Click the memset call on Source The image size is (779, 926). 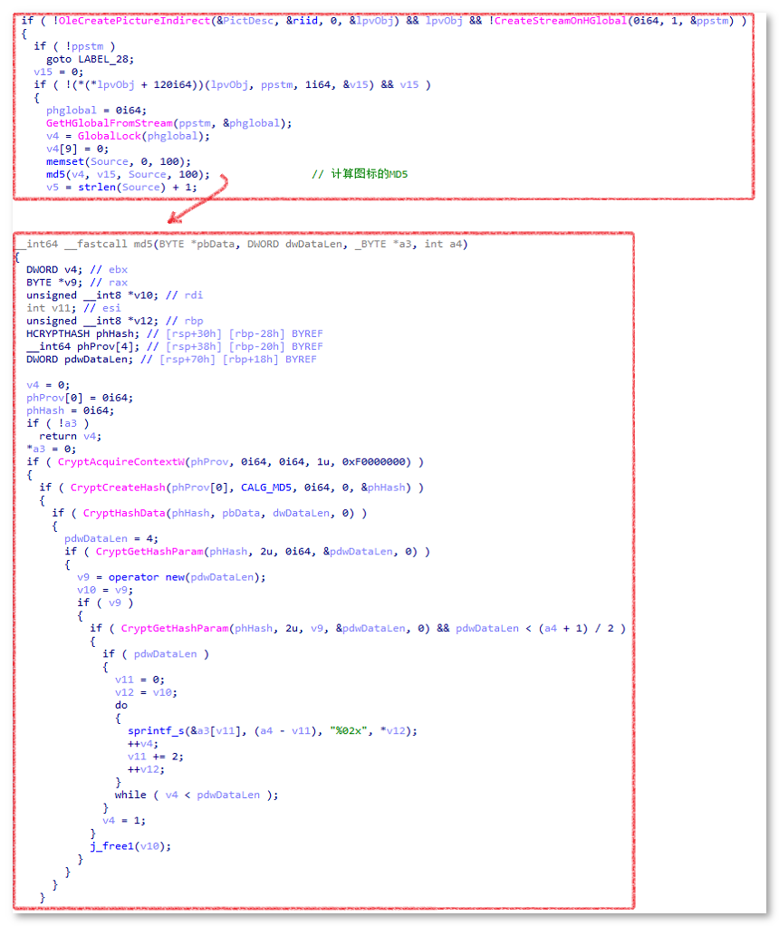65,161
